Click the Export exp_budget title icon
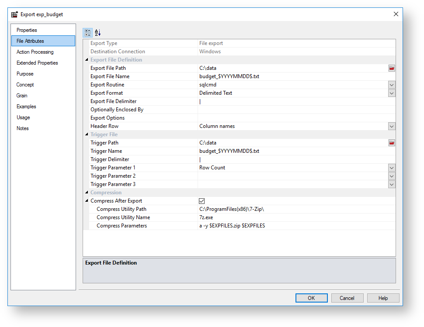Viewport: 424px width, 327px height. (14, 14)
